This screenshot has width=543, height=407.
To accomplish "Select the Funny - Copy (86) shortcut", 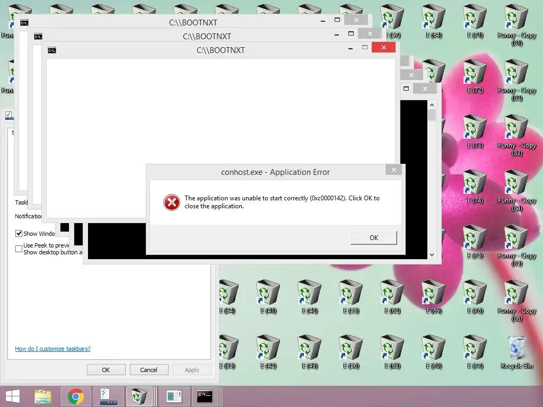I will 516,300.
